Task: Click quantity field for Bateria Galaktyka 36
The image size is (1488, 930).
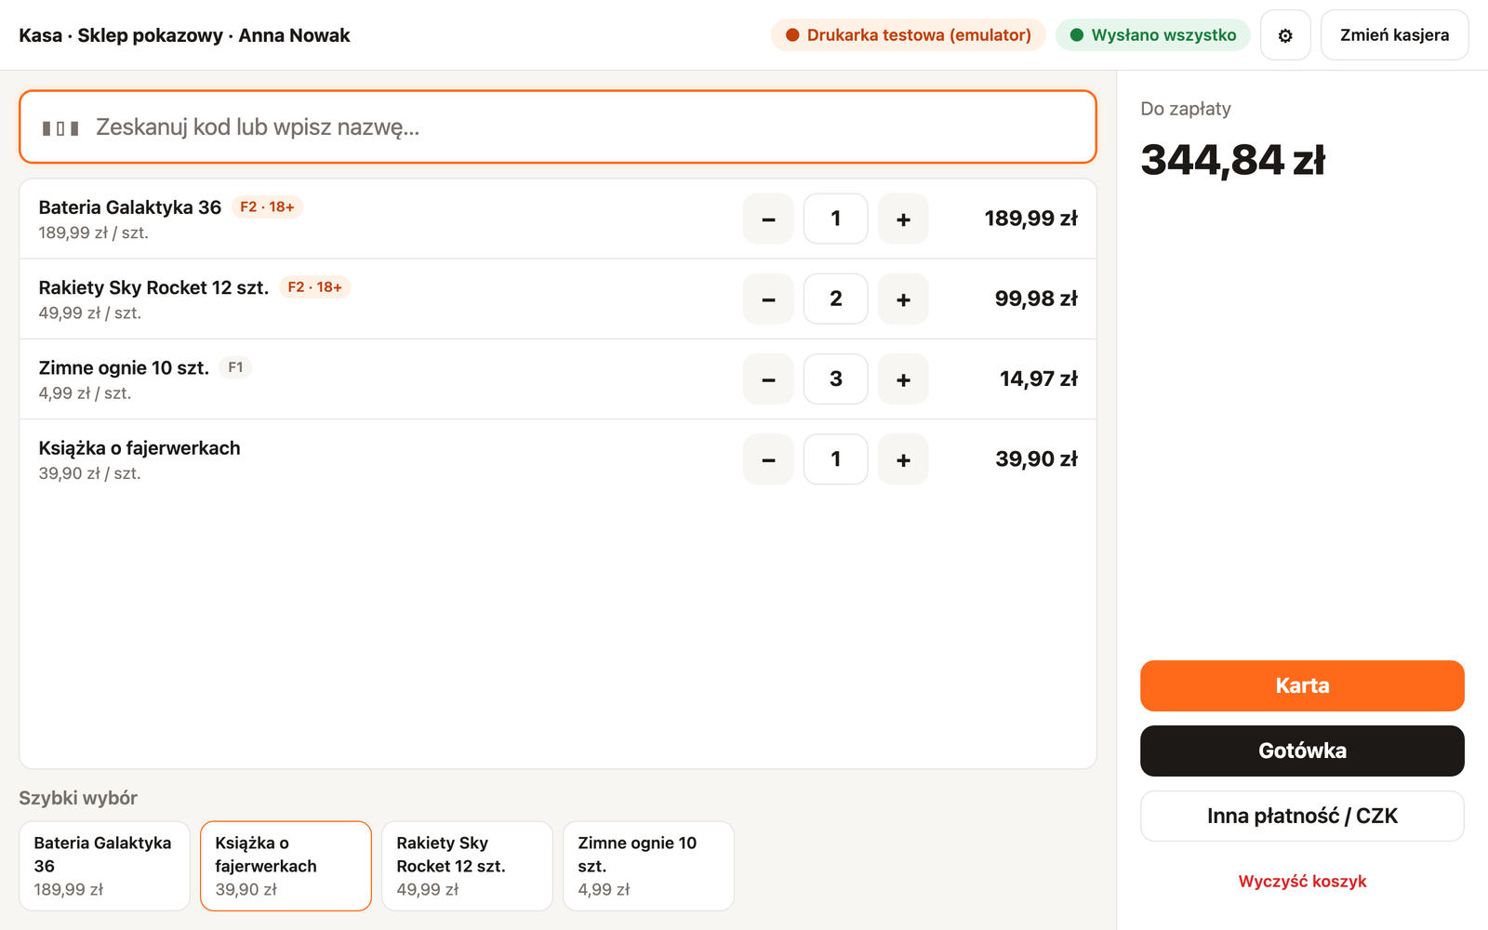Action: (836, 219)
